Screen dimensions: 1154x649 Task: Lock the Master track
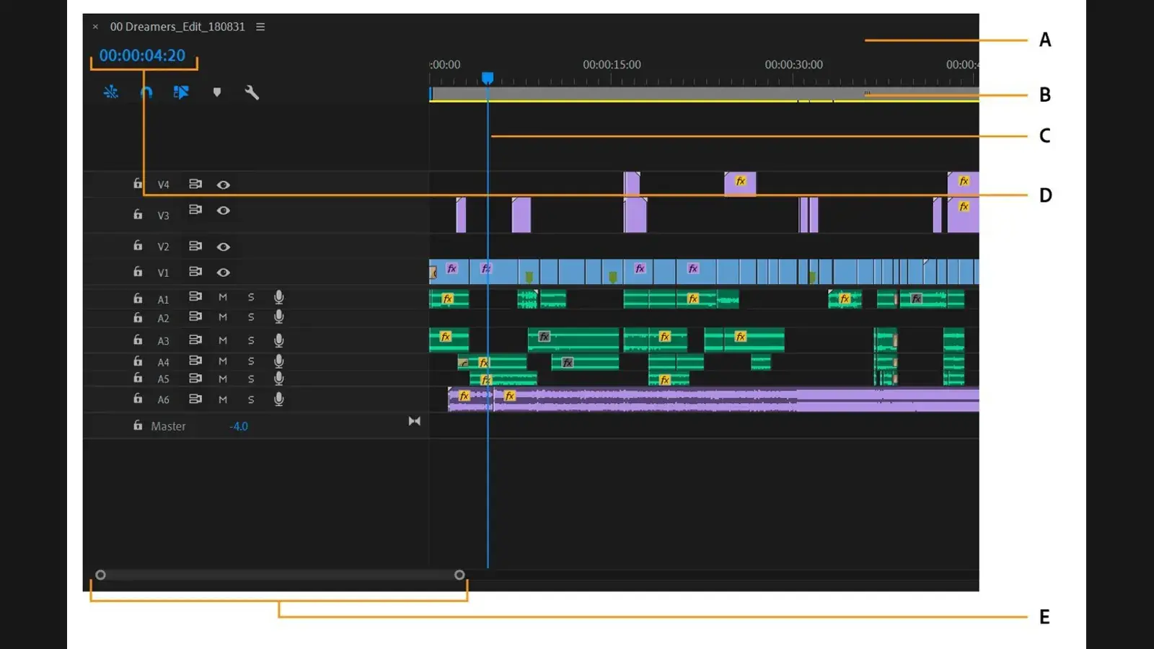[x=138, y=425]
